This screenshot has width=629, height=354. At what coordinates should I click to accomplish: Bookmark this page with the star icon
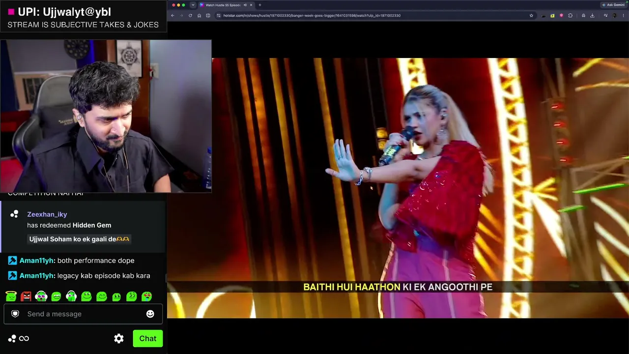tap(531, 15)
